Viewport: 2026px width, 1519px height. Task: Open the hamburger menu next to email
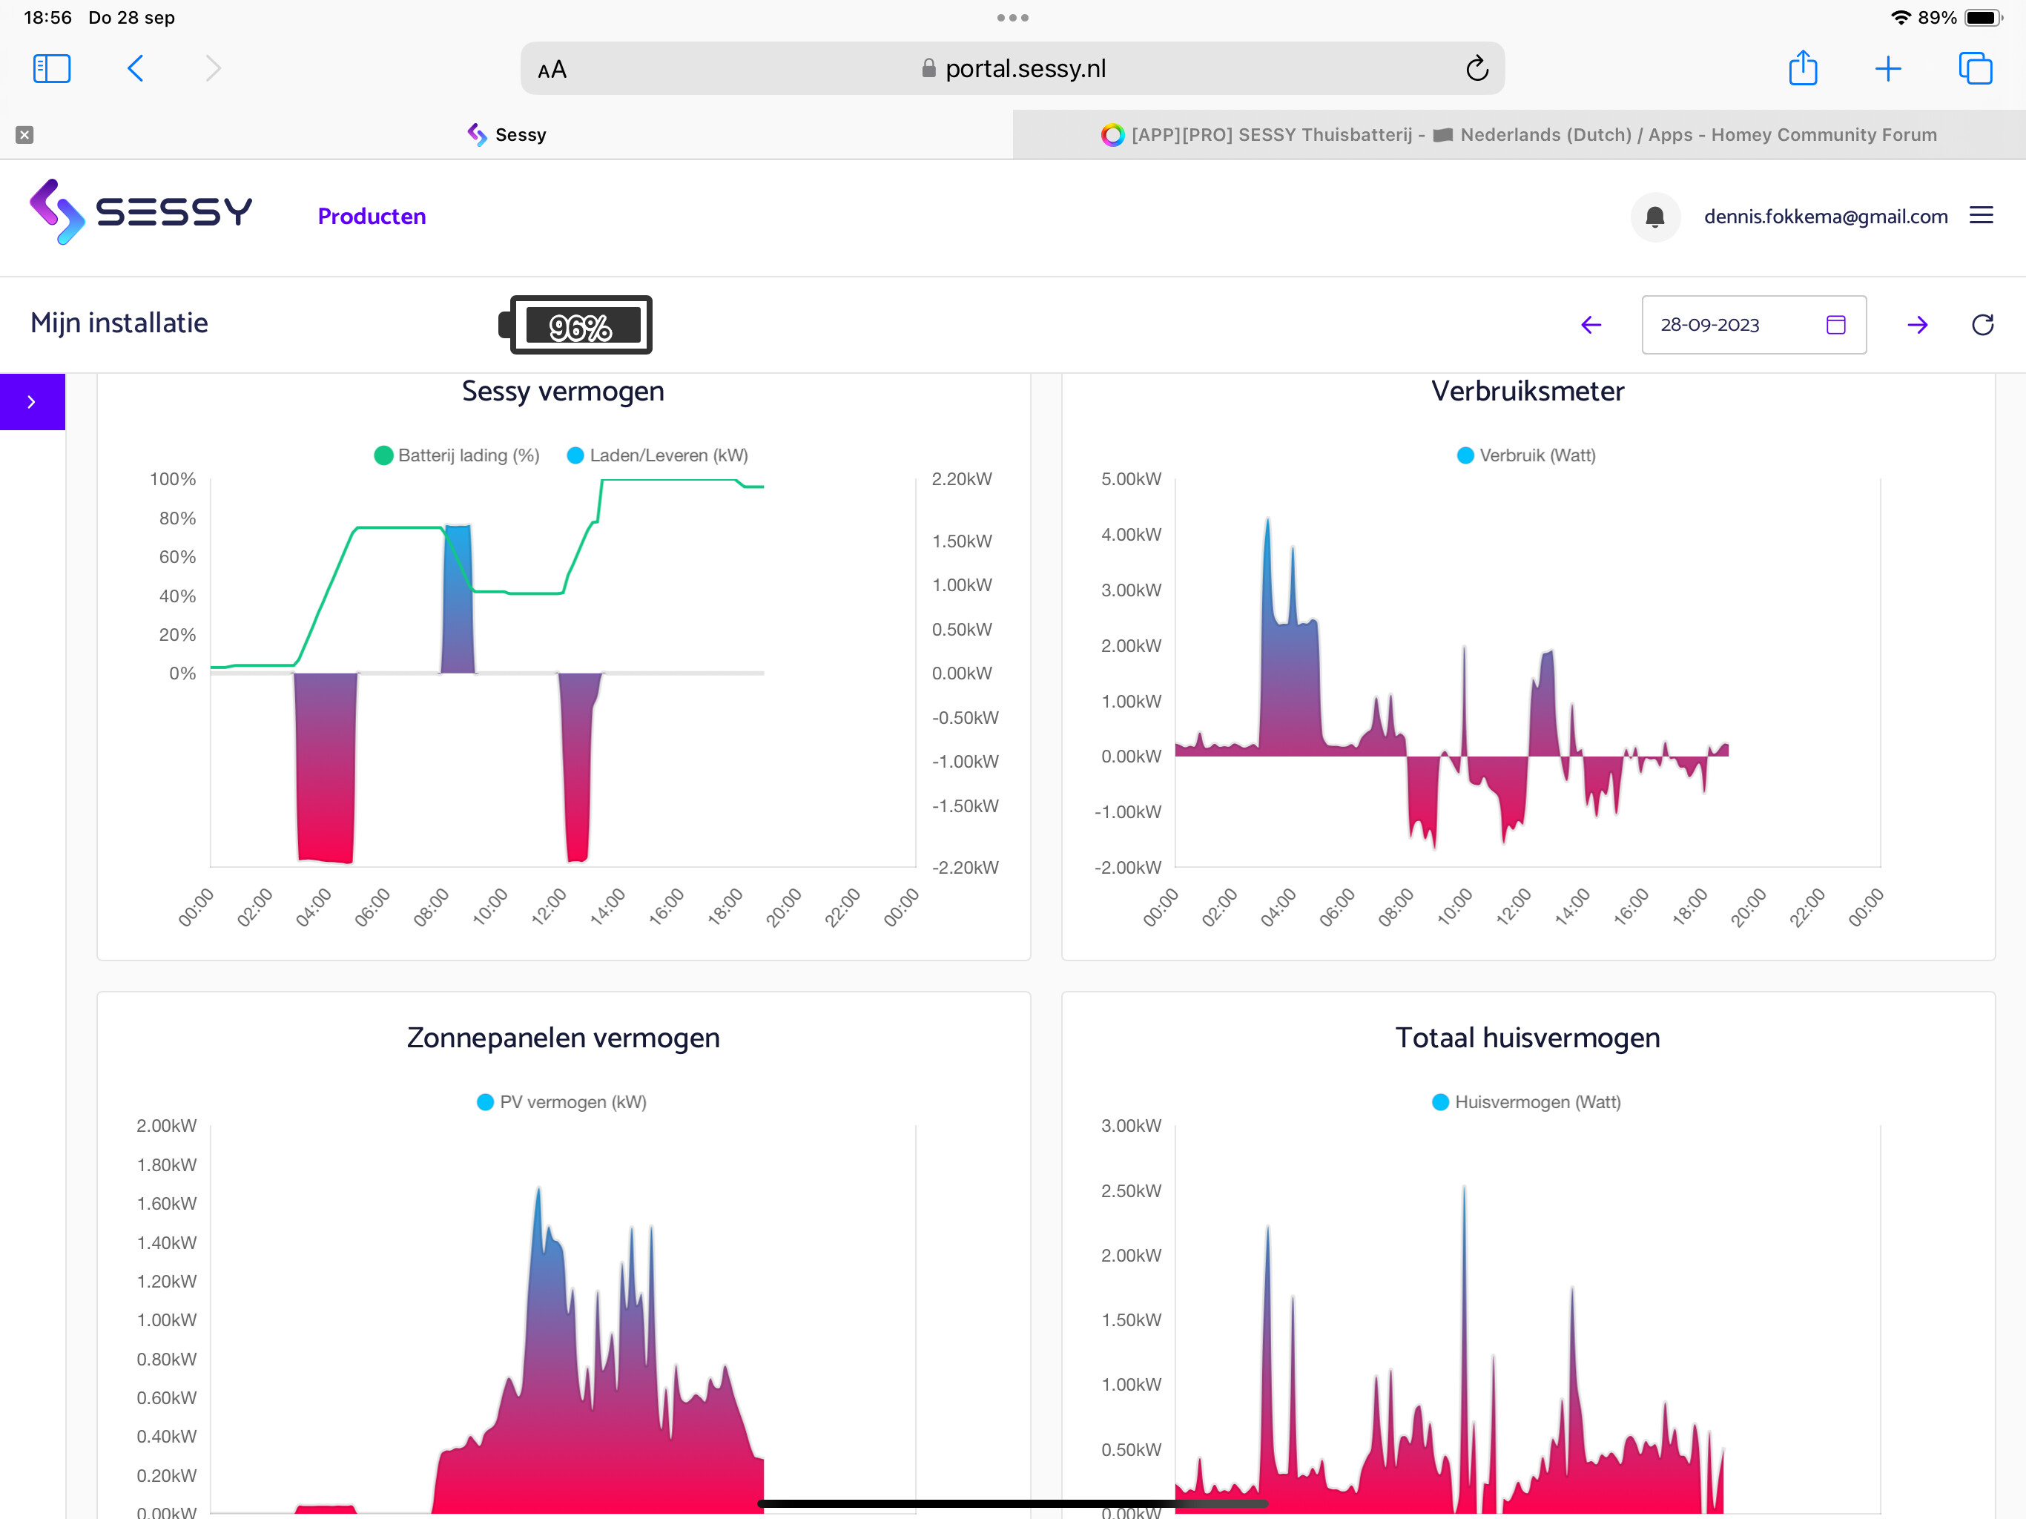coord(1980,217)
